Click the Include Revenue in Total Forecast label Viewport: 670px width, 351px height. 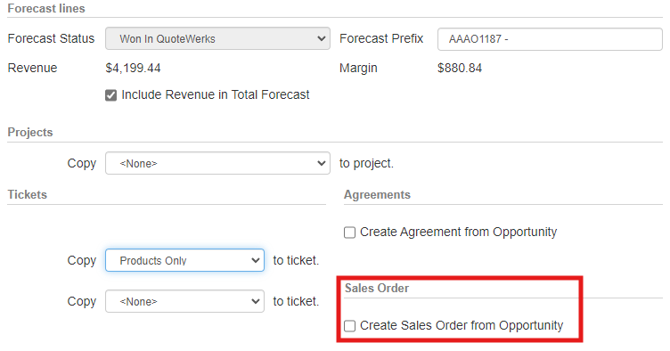point(216,94)
